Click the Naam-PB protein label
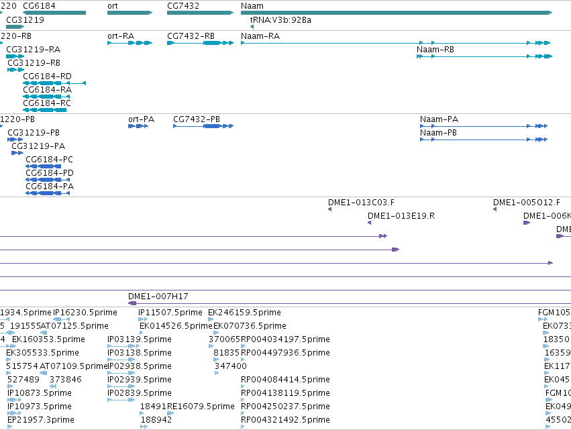Image resolution: width=571 pixels, height=430 pixels. pos(438,133)
